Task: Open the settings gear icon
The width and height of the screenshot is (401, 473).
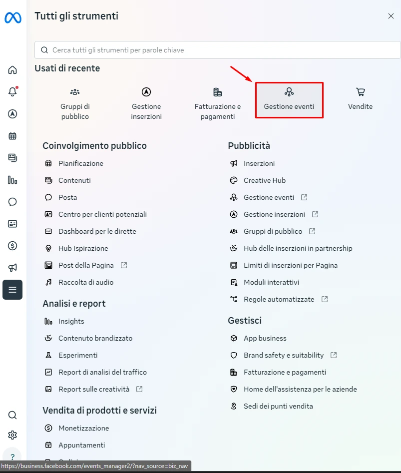Action: 12,435
